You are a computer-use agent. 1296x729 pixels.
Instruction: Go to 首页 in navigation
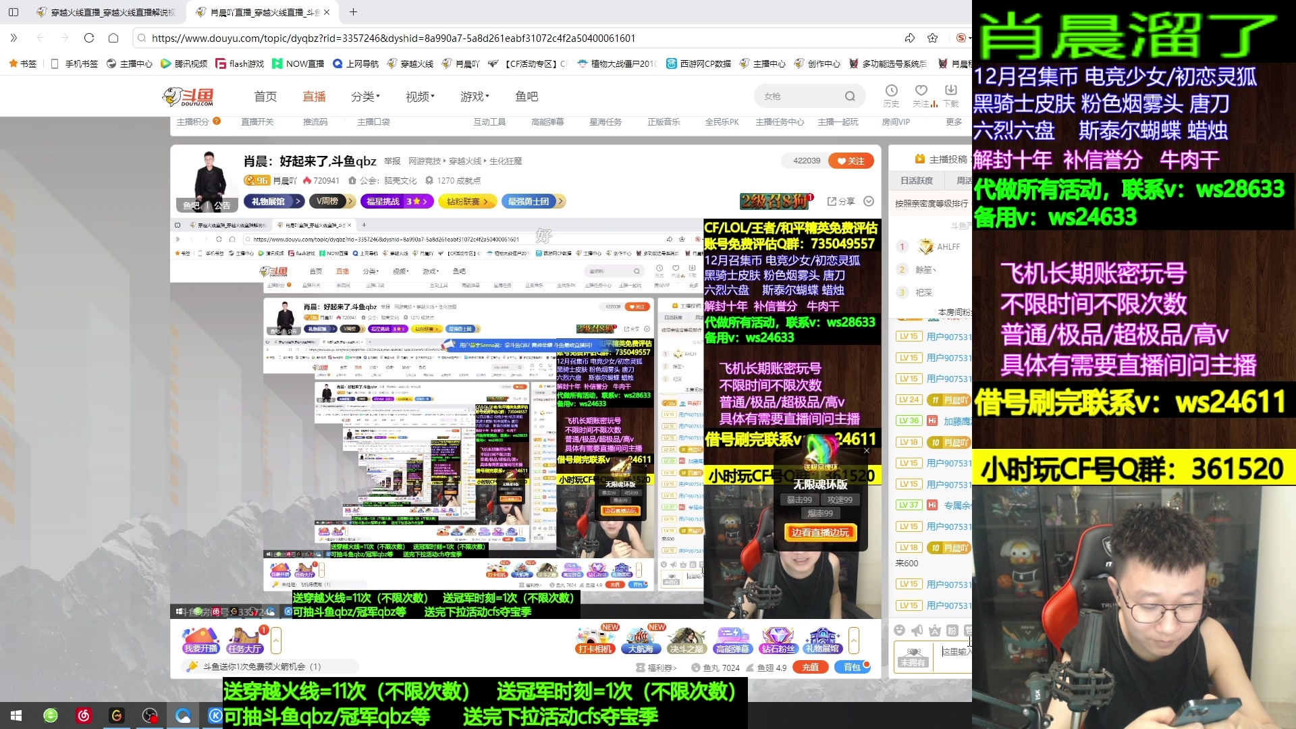265,97
